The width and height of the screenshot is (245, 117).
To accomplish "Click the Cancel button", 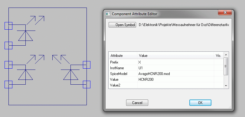I will [137, 102].
